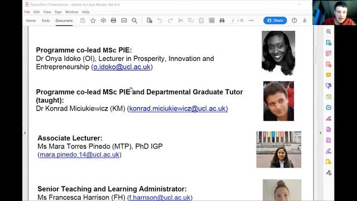This screenshot has width=357, height=201.
Task: Open the Window menu
Action: pyautogui.click(x=71, y=12)
